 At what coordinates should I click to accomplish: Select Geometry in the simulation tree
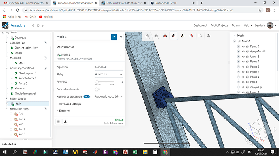[20, 37]
